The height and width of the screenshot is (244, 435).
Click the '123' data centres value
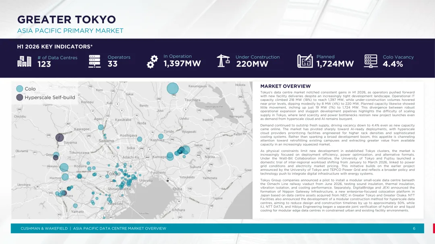tap(44, 64)
